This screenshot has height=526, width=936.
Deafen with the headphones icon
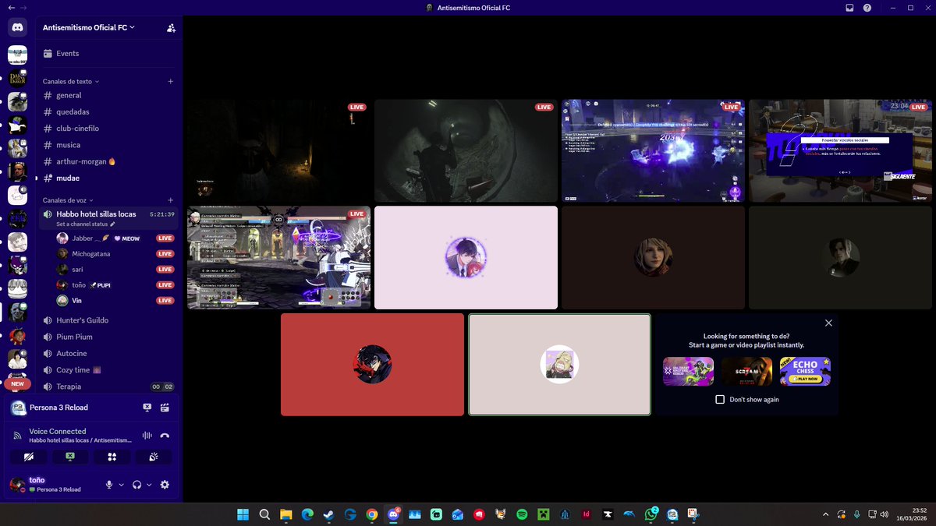(137, 485)
